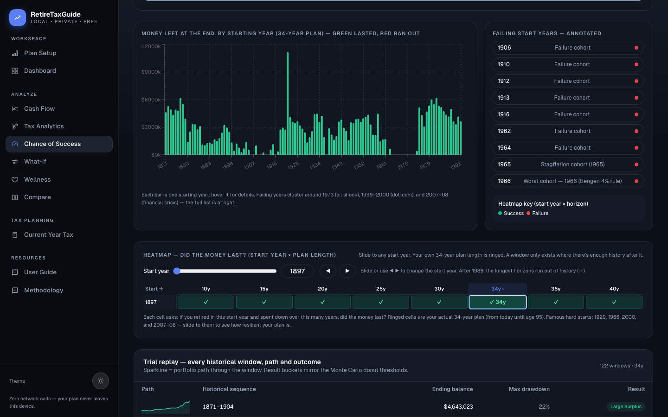Viewport: 668px width, 417px height.
Task: Open the What-If analysis page
Action: pyautogui.click(x=59, y=162)
